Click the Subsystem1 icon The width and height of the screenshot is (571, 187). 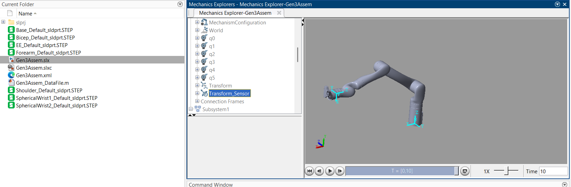[198, 109]
